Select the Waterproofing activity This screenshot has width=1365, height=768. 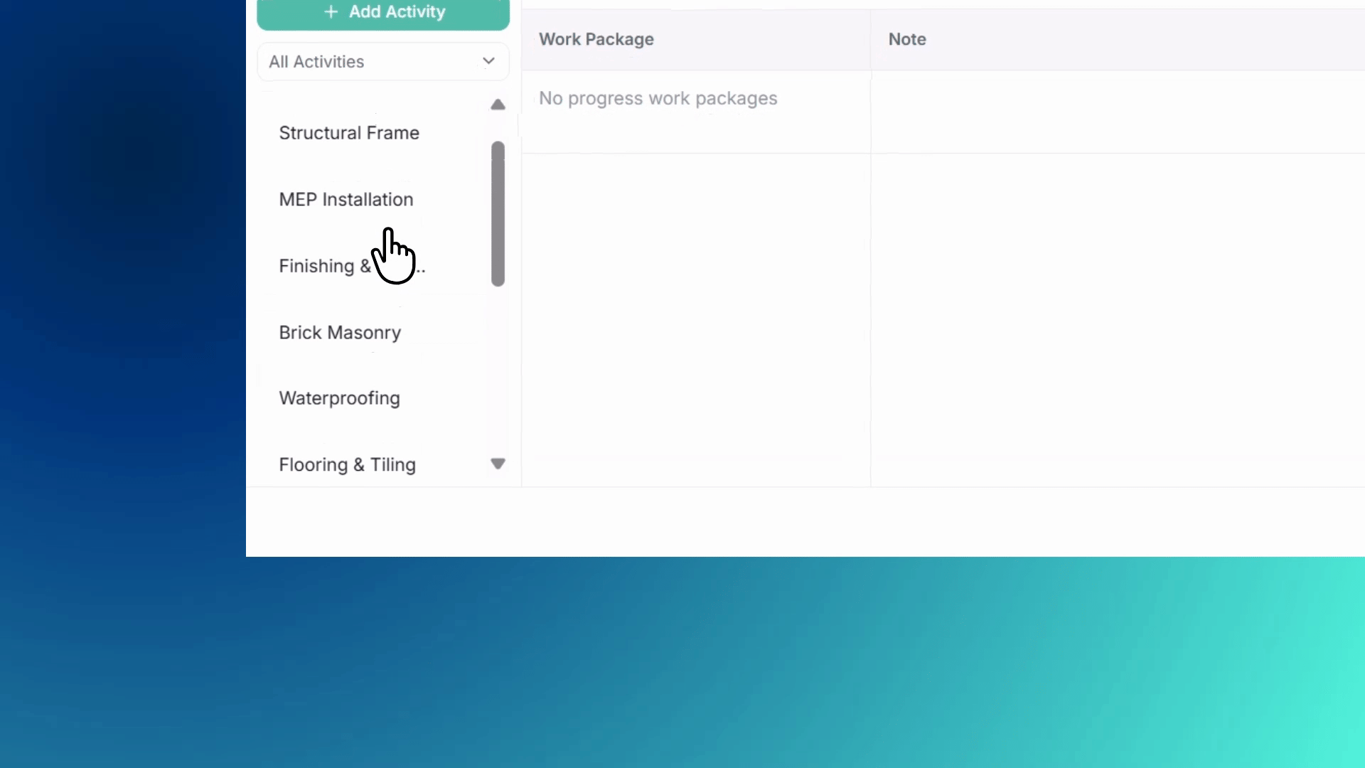click(x=339, y=399)
